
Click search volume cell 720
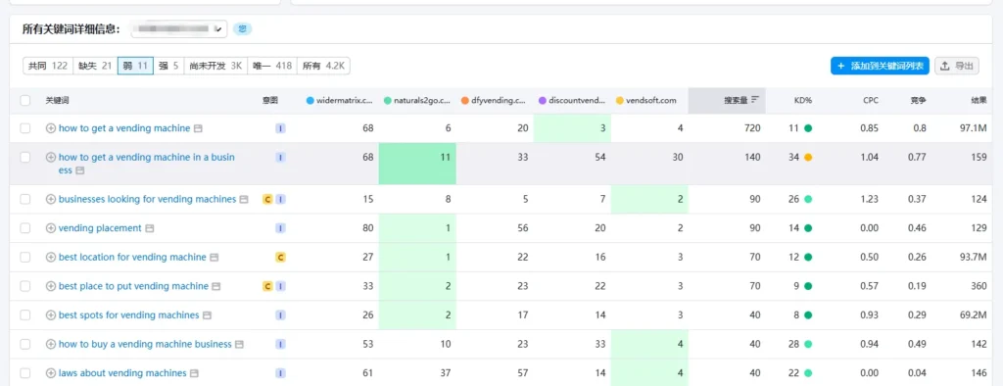pyautogui.click(x=752, y=128)
